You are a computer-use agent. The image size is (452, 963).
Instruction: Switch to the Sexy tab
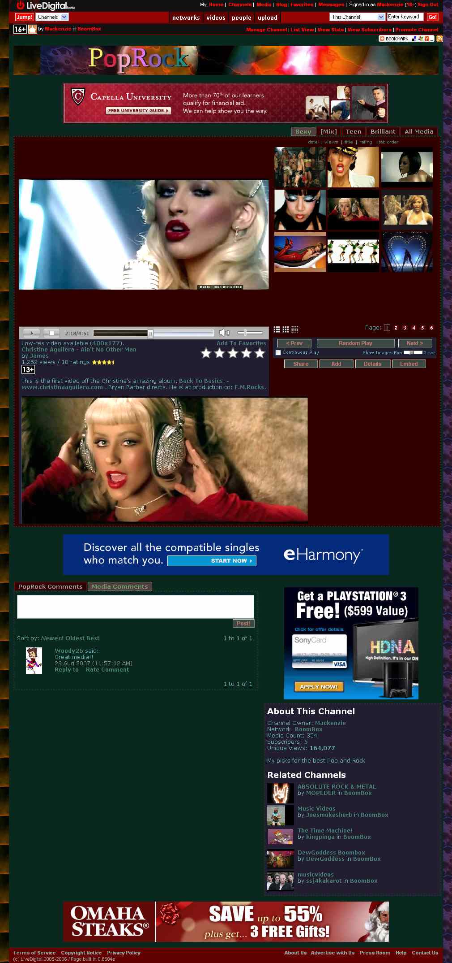pos(303,132)
